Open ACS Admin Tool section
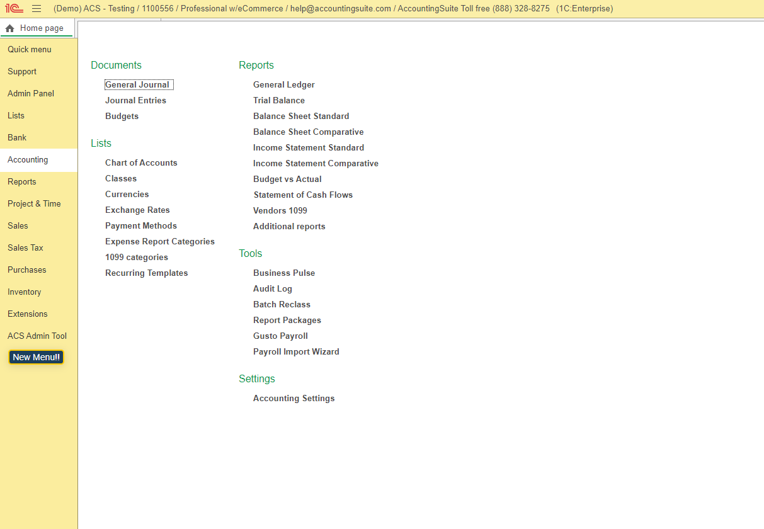 pyautogui.click(x=38, y=336)
